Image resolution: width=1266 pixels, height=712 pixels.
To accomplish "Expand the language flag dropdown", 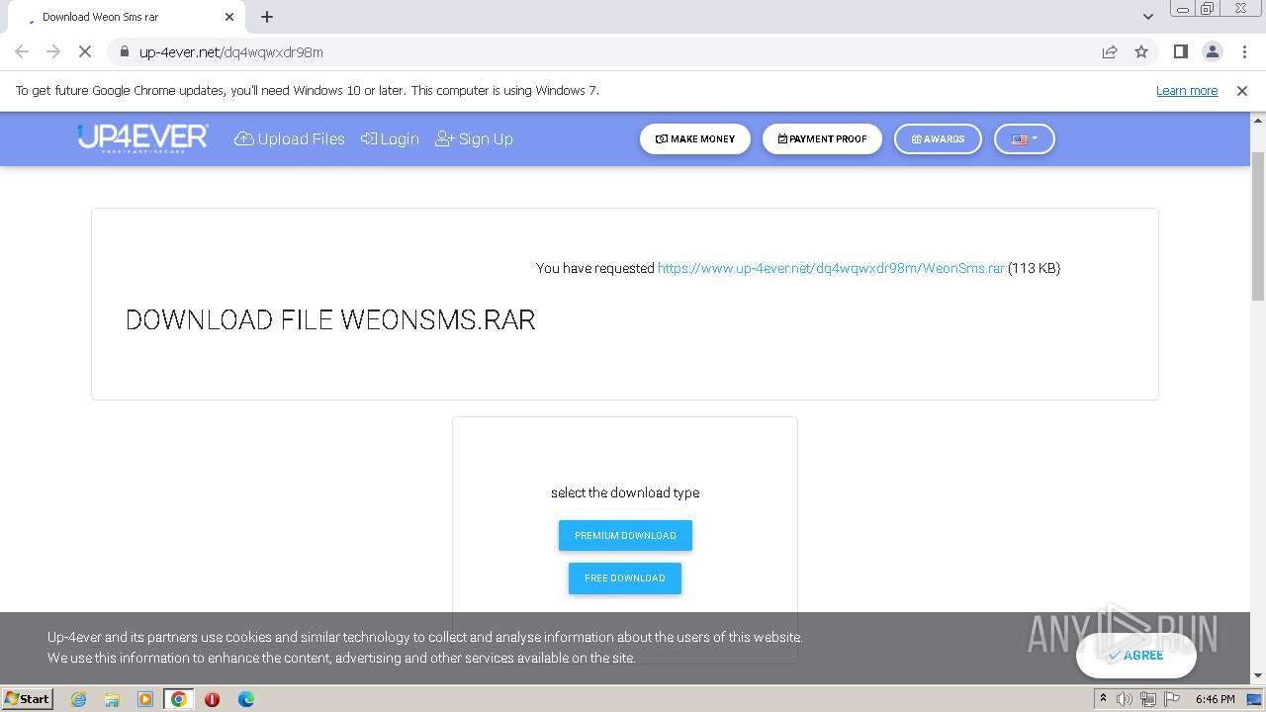I will 1025,138.
